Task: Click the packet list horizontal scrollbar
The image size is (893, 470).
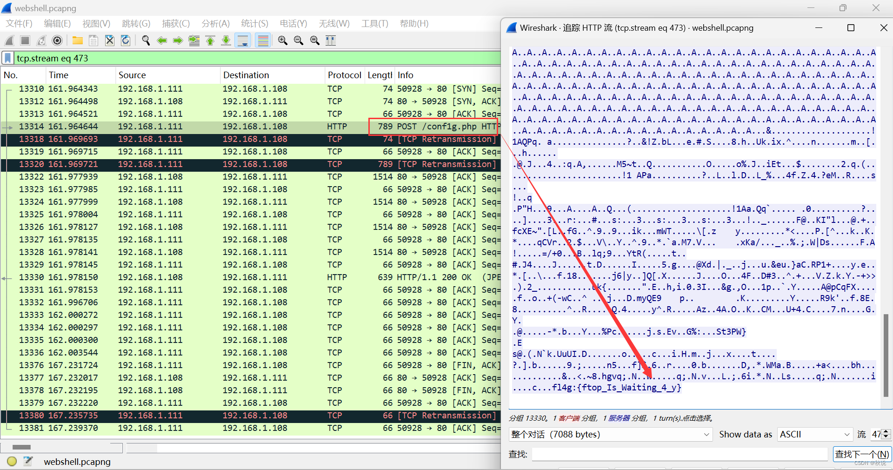Action: click(x=21, y=447)
